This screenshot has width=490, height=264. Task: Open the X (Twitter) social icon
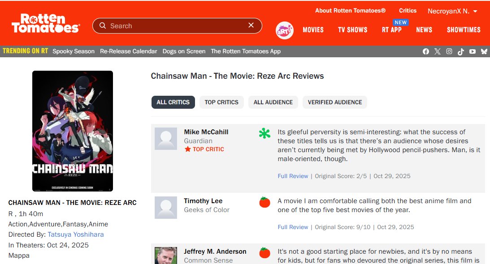tap(438, 51)
